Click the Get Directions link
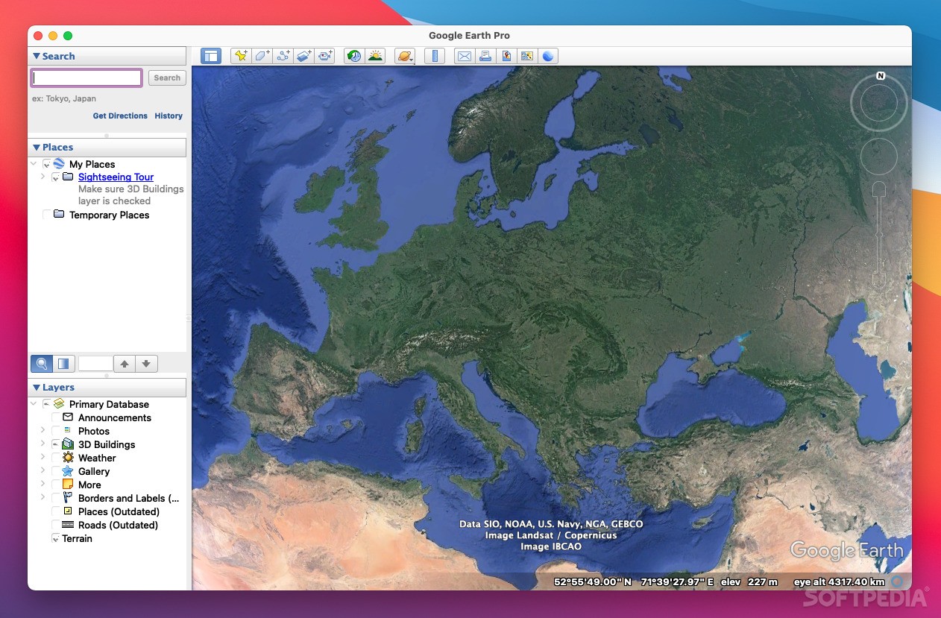 (120, 116)
